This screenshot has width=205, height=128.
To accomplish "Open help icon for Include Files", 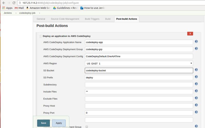I will coord(196,91).
